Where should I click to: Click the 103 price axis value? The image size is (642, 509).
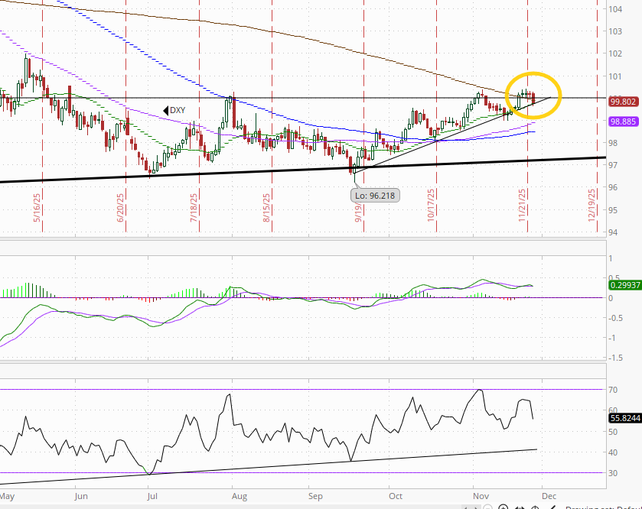tap(615, 31)
